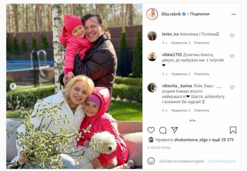
Task: Like the post with the heart icon
Action: click(x=151, y=130)
